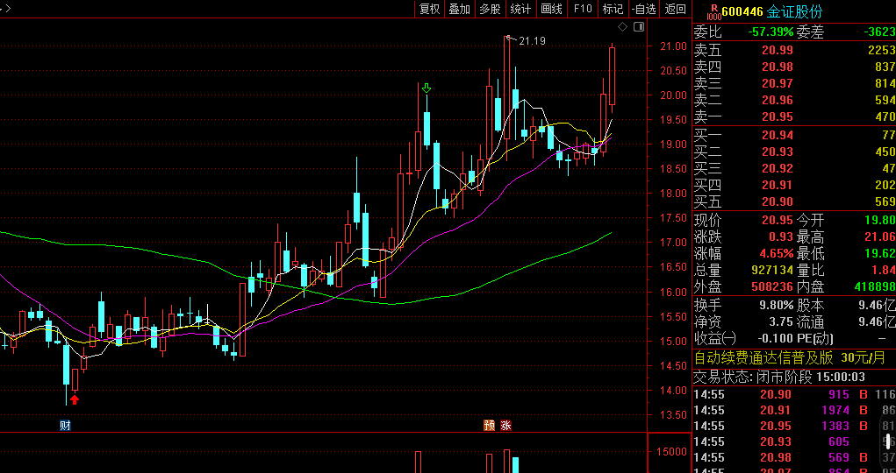Open the 财 financial marker on the timeline
The width and height of the screenshot is (896, 473).
(x=65, y=425)
